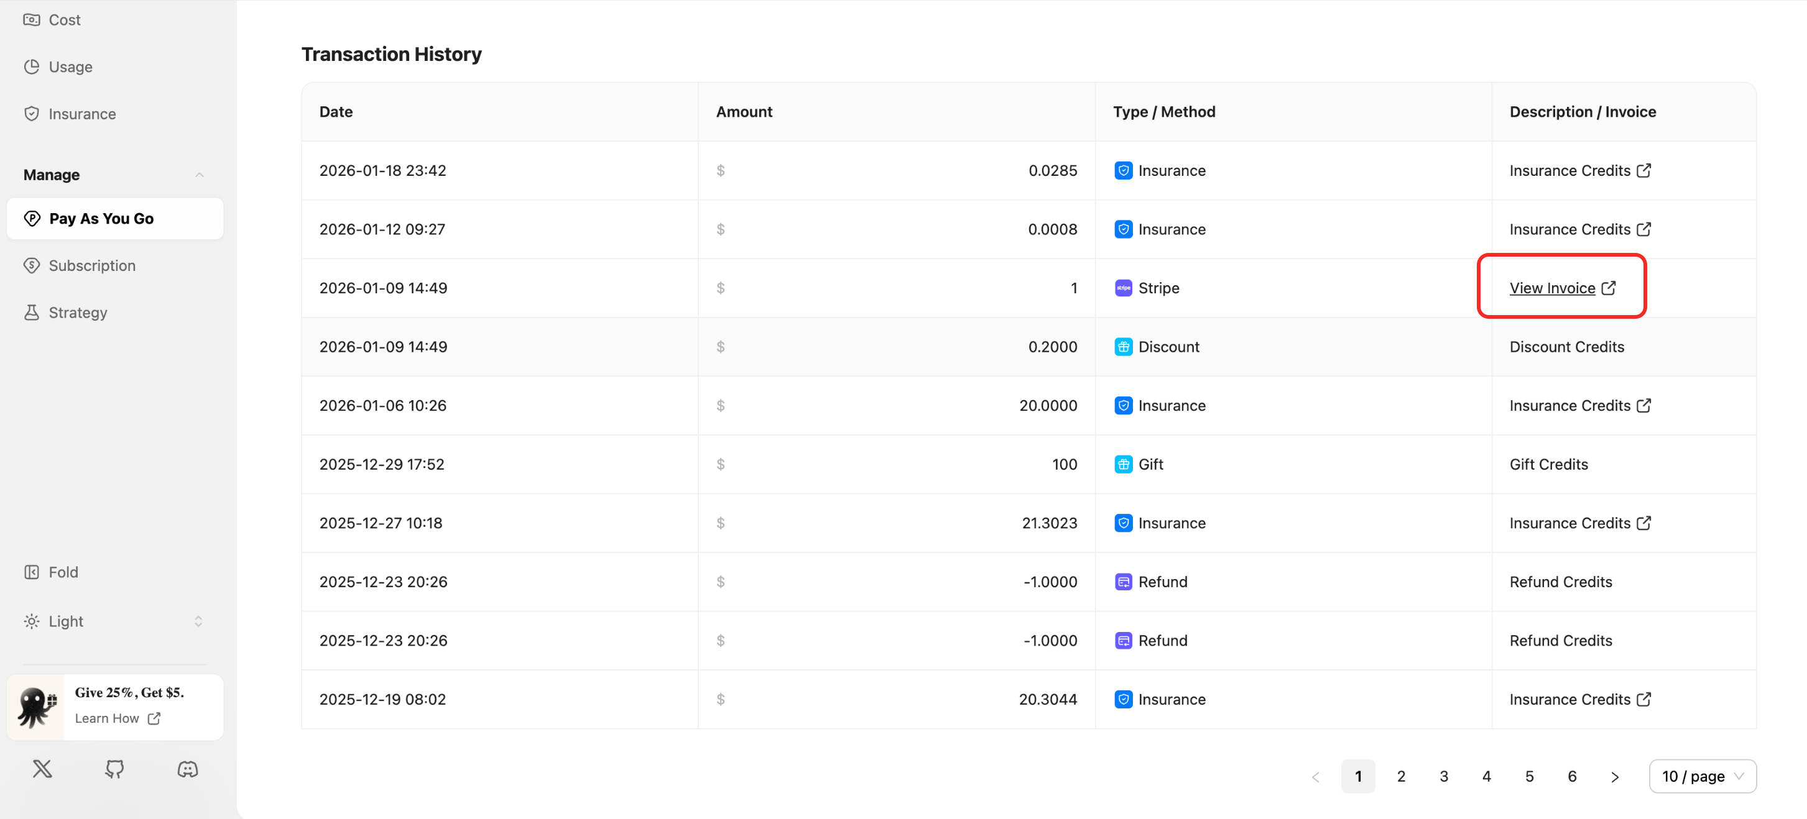Open the Discord icon at sidebar bottom
The image size is (1807, 819).
click(187, 769)
